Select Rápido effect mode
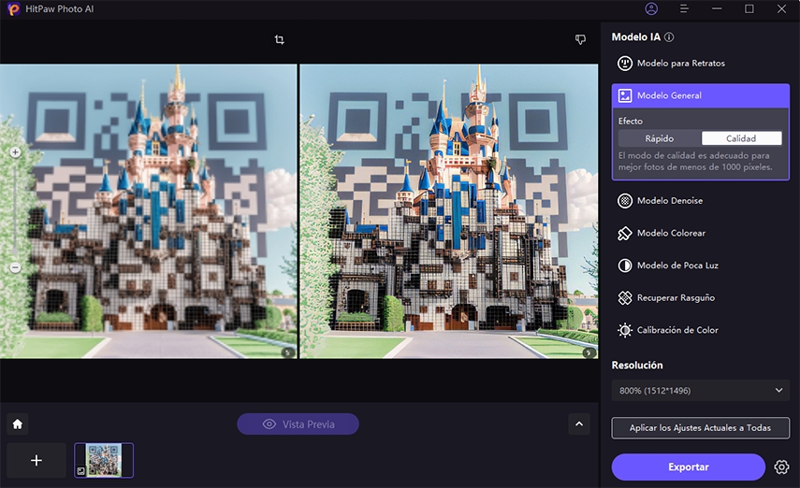 (660, 138)
